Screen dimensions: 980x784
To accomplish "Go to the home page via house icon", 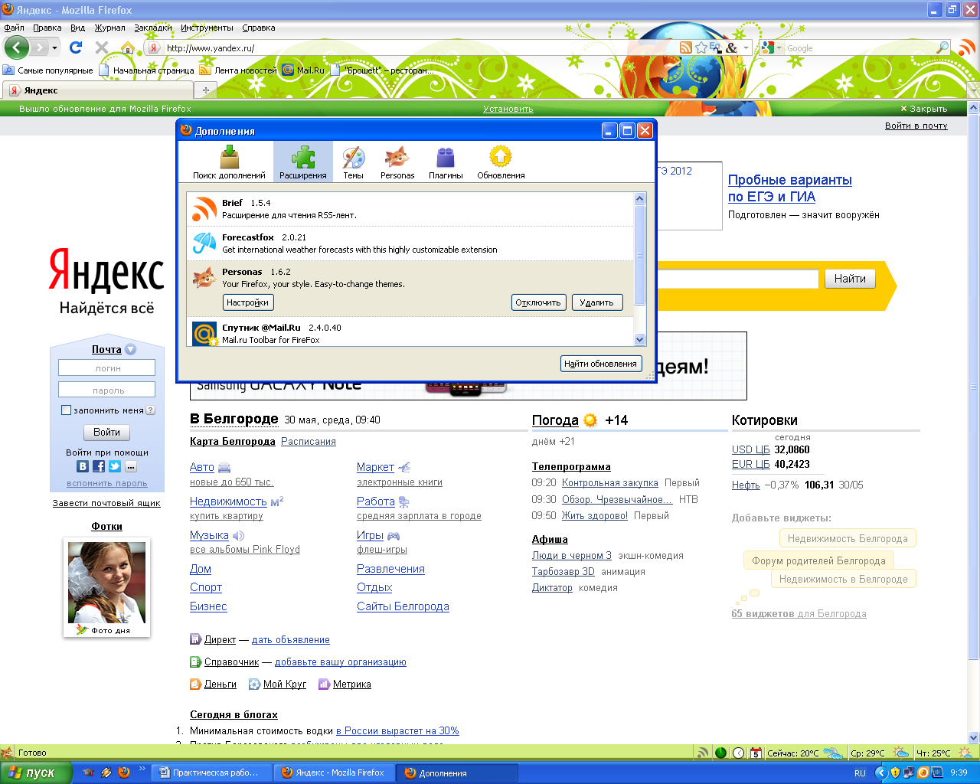I will [127, 48].
